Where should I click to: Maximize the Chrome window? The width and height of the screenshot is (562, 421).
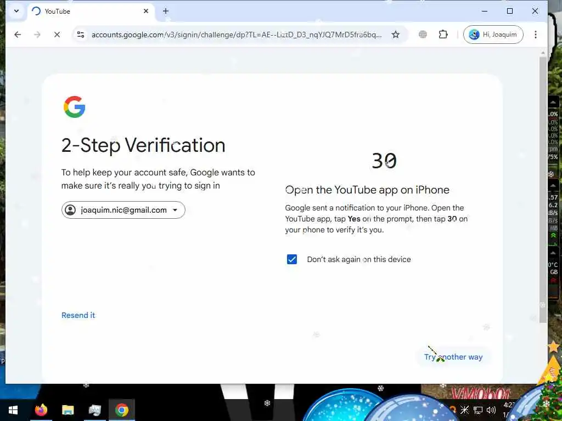click(510, 11)
